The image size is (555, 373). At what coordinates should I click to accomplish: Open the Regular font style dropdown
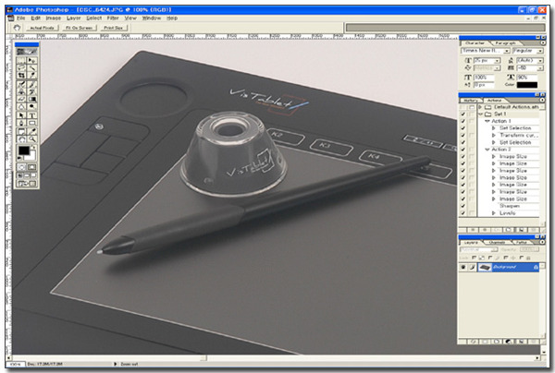(x=540, y=51)
